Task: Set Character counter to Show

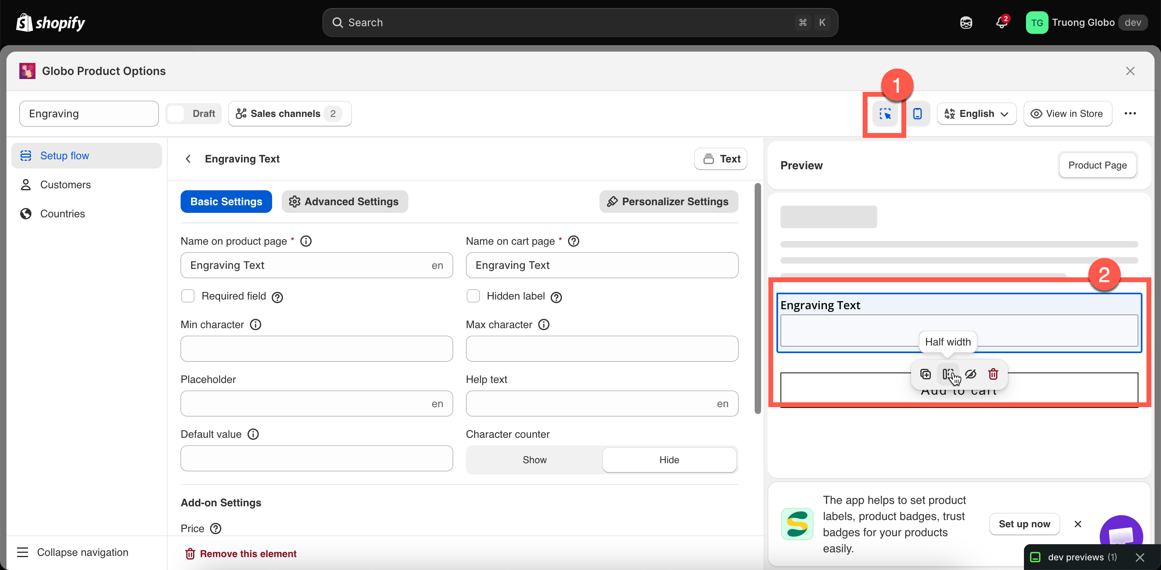Action: [535, 460]
